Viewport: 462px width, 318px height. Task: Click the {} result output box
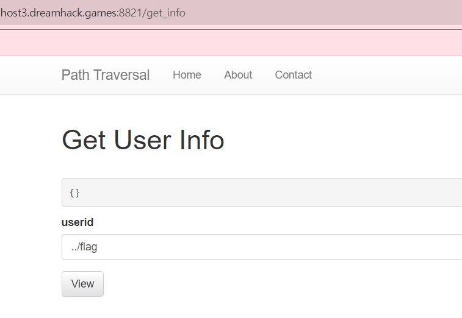tap(262, 193)
